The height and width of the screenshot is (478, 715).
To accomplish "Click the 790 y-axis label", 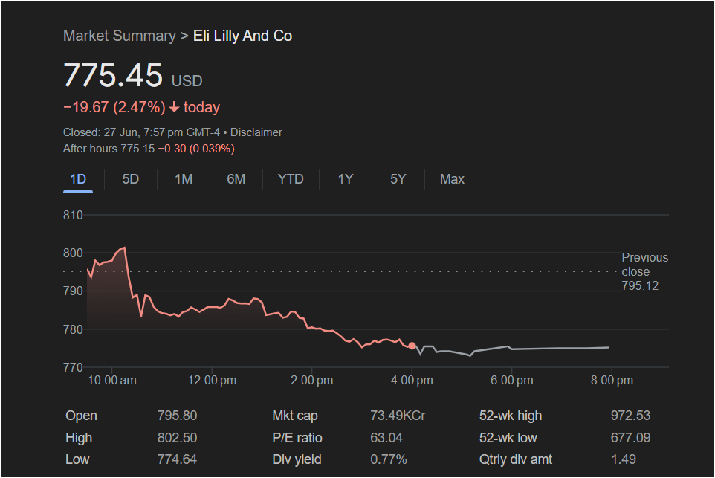I will pos(73,291).
